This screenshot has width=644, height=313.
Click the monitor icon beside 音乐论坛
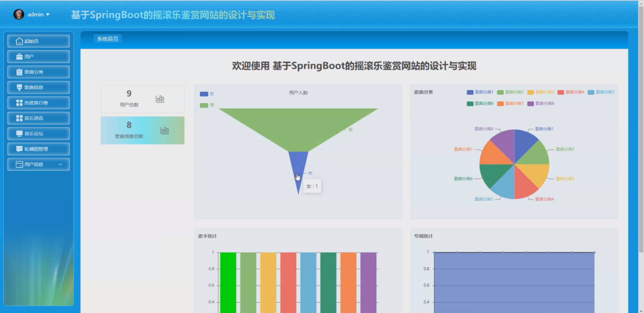[19, 134]
